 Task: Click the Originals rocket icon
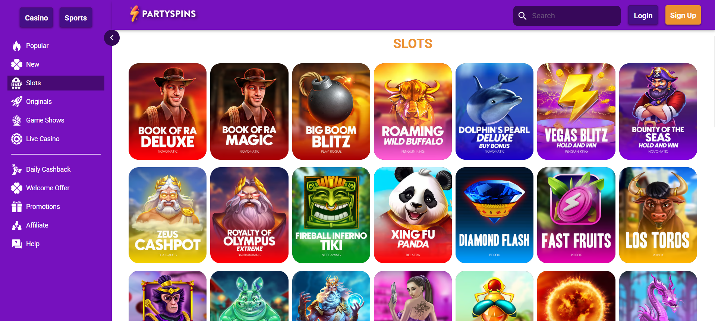click(17, 102)
